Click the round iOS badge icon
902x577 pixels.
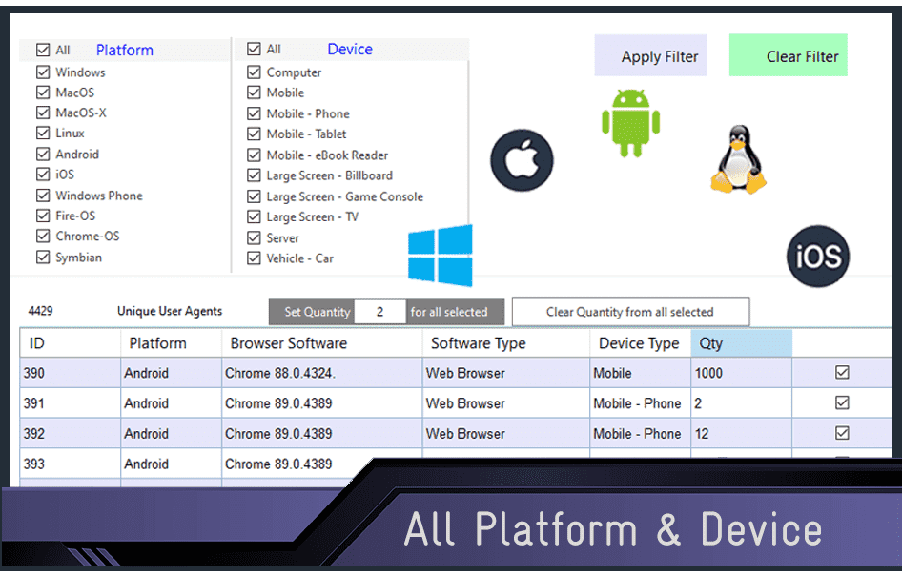click(818, 257)
